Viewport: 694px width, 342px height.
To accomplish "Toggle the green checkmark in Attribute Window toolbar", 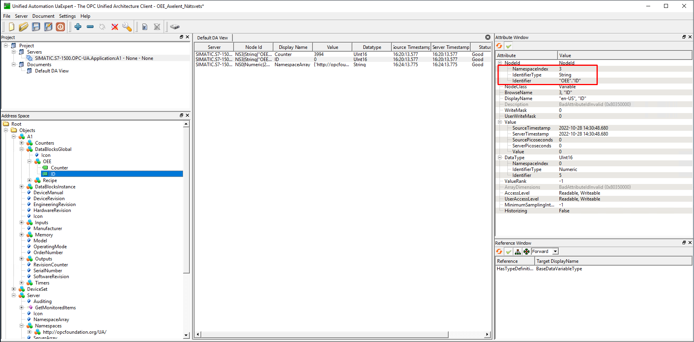I will [509, 46].
